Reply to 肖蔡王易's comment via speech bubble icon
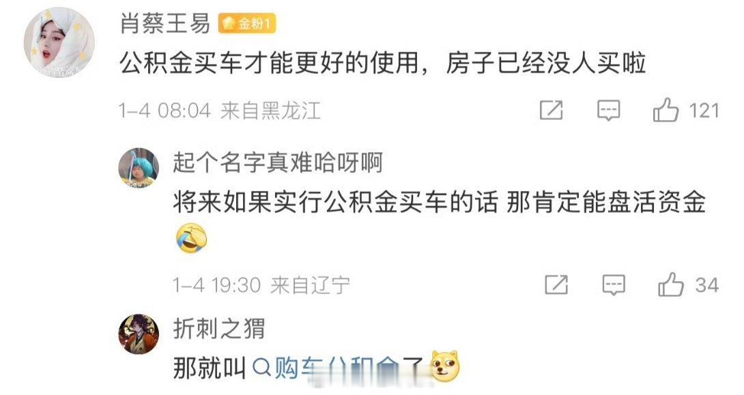This screenshot has width=744, height=395. tap(608, 111)
